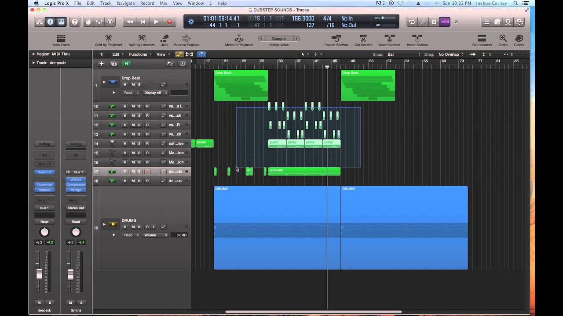Open the Record menu
The image size is (563, 316).
coord(147,3)
